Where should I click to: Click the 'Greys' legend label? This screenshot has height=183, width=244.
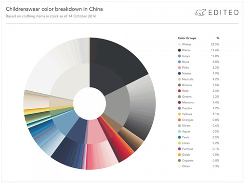coord(186,56)
